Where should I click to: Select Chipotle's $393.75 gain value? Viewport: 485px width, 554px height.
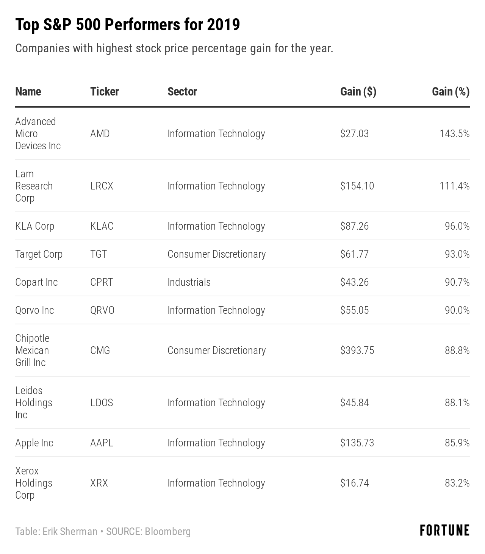pyautogui.click(x=357, y=351)
